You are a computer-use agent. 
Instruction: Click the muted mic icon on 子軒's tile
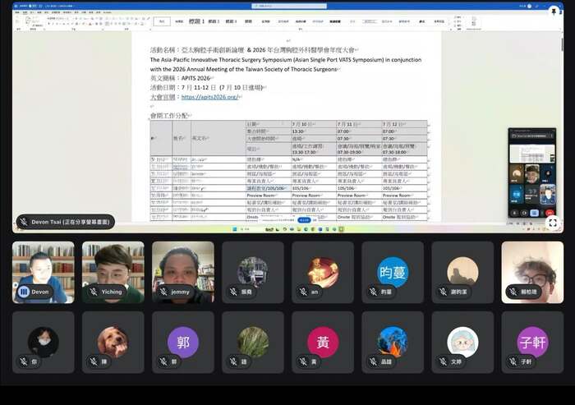tap(513, 361)
